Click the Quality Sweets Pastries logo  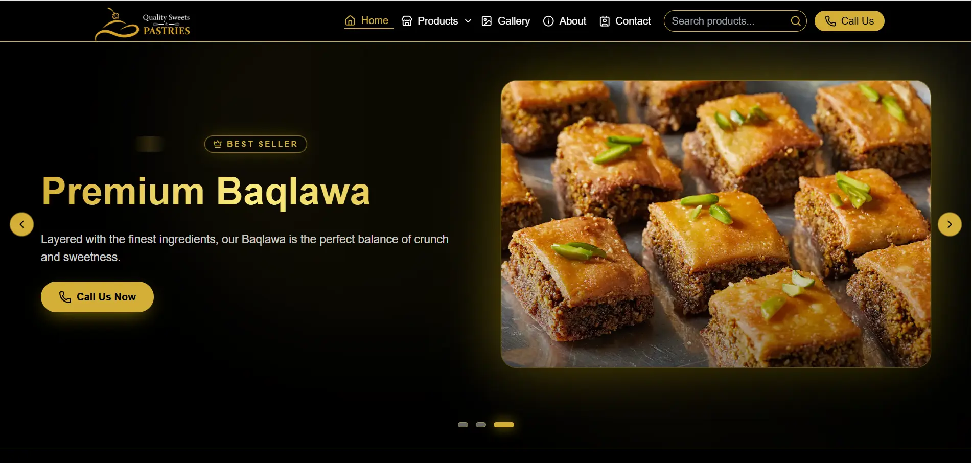click(143, 24)
